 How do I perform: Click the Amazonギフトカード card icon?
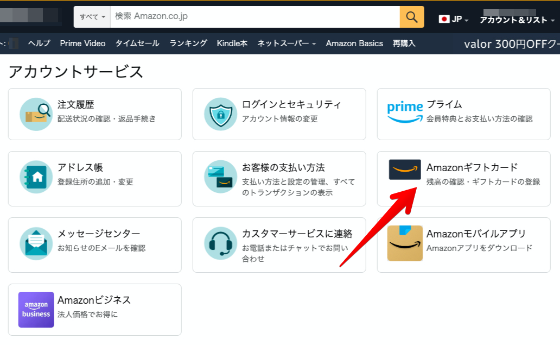click(x=405, y=170)
